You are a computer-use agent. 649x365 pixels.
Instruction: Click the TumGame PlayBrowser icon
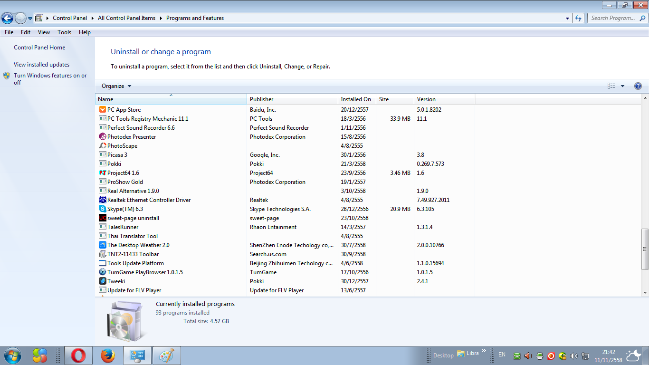102,272
